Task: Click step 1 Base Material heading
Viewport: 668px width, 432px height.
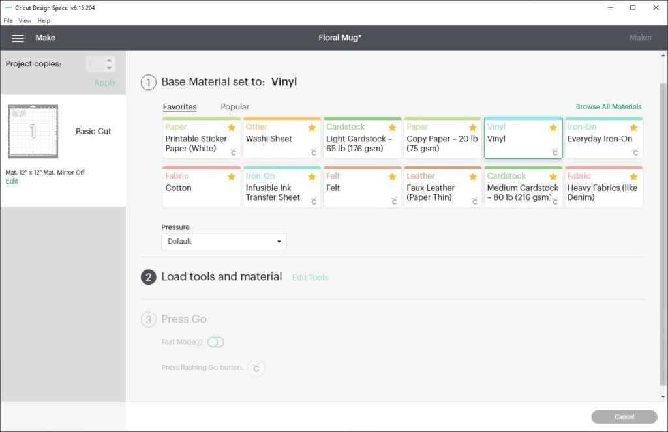Action: [x=229, y=81]
